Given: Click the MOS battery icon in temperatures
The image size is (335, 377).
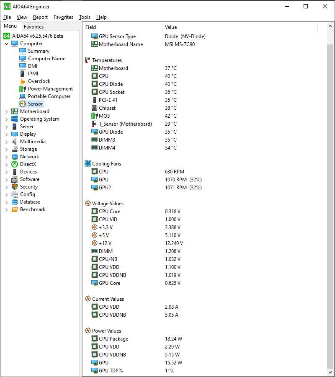Looking at the screenshot, I should pyautogui.click(x=95, y=116).
